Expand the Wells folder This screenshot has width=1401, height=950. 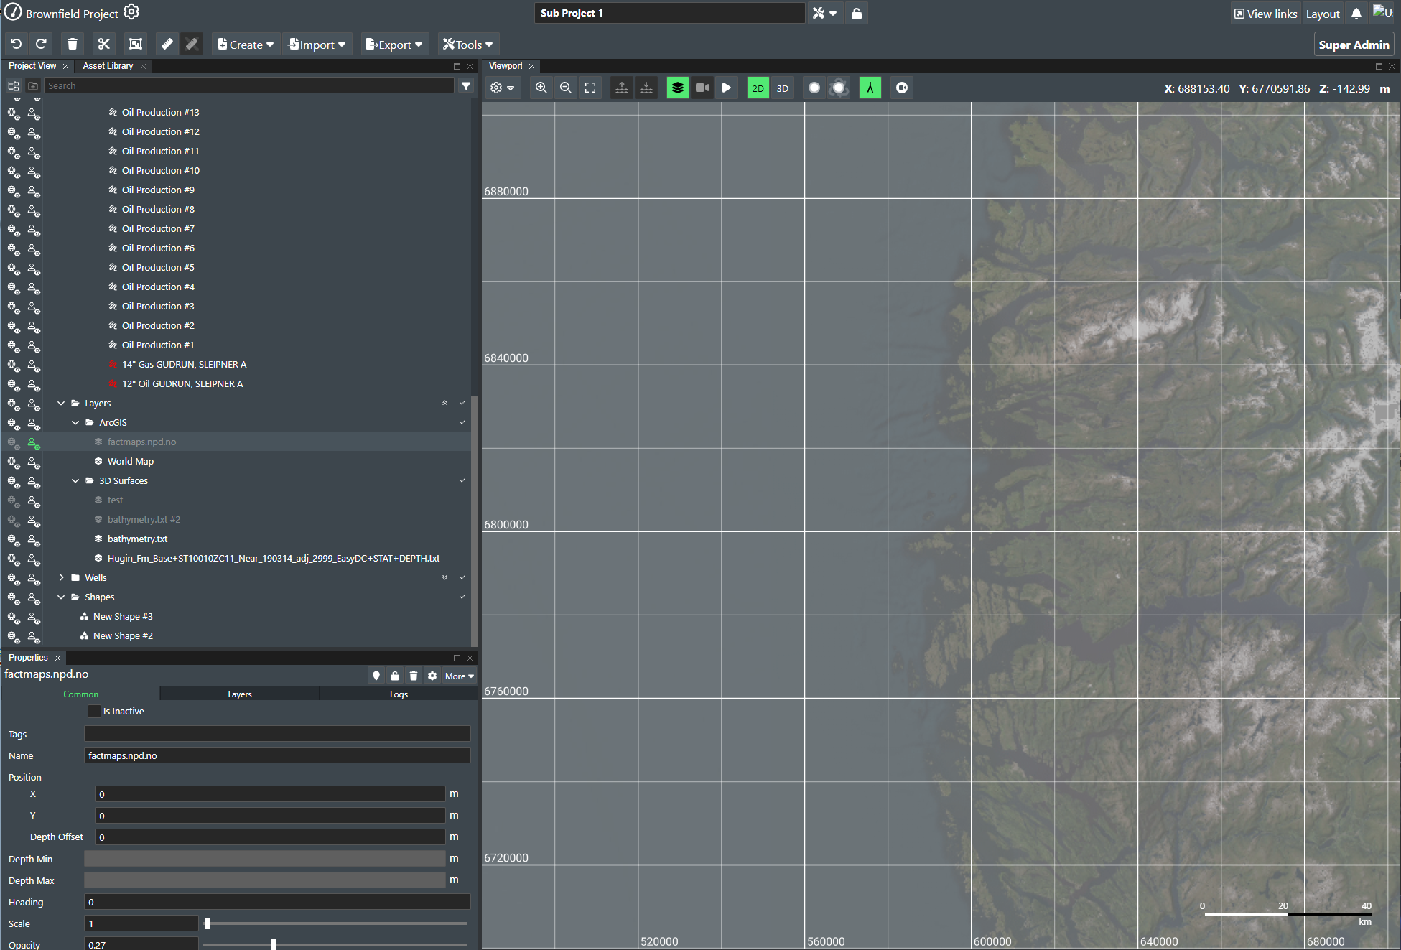click(61, 578)
